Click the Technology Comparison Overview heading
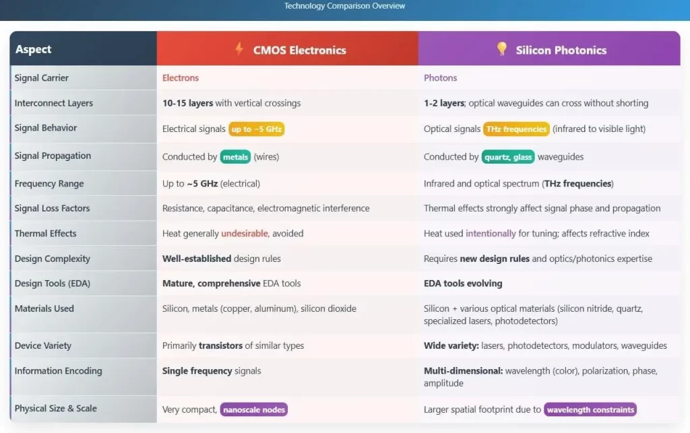Viewport: 690px width, 433px height. 344,6
